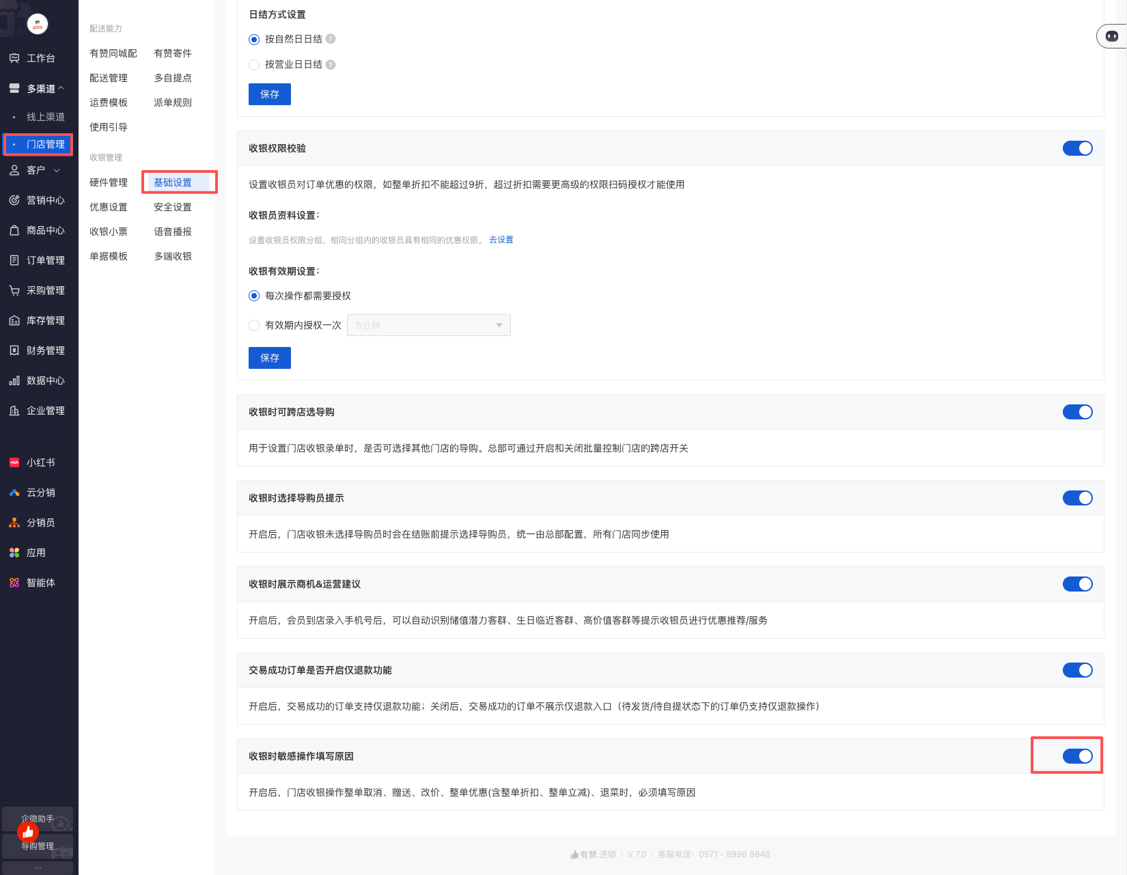Click help icon beside 按自然日日结
Viewport: 1127px width, 875px height.
click(x=331, y=39)
